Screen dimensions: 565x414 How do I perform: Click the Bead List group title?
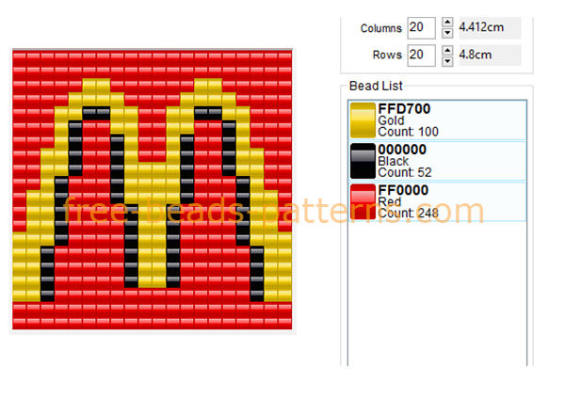pos(376,86)
